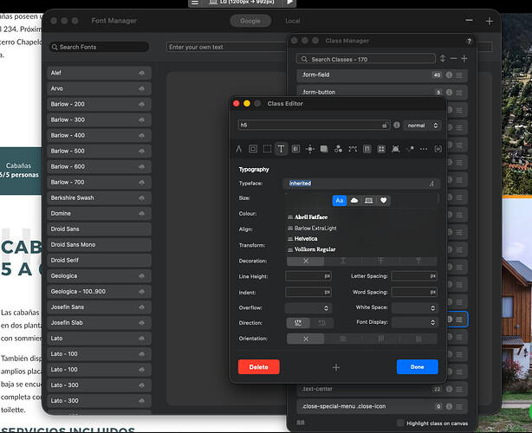Screen dimensions: 532x433
Task: Click the lock icon in class name field
Action: (x=384, y=125)
